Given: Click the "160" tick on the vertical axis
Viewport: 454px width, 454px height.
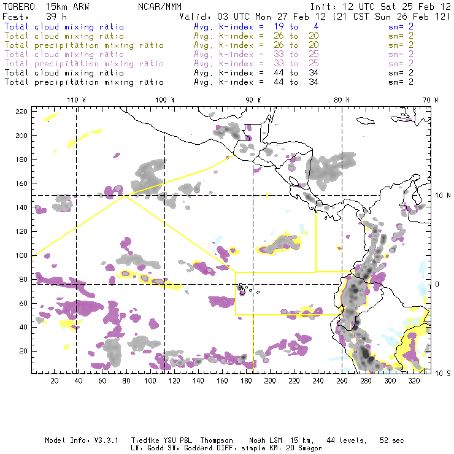Looking at the screenshot, I should [21, 183].
